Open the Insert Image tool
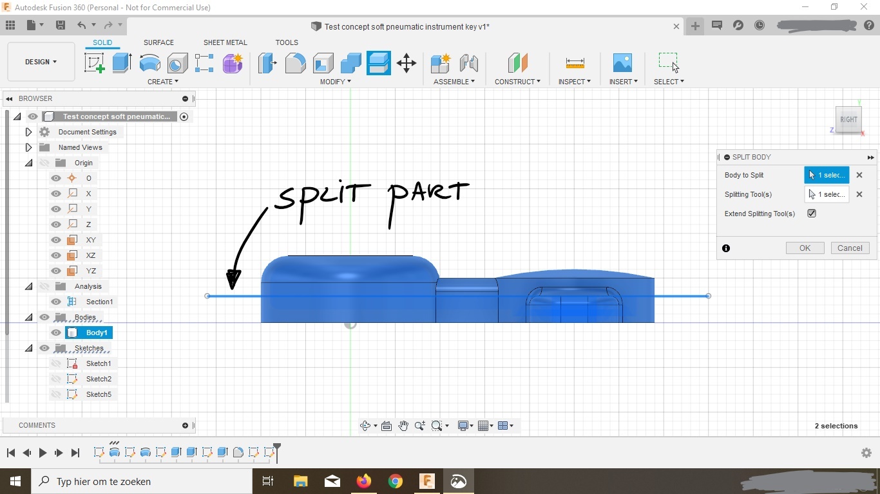The width and height of the screenshot is (880, 494). pyautogui.click(x=622, y=63)
